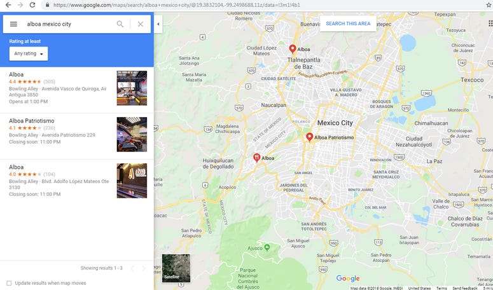The image size is (493, 290).
Task: Bookmark this page with the star icon
Action: tap(489, 5)
